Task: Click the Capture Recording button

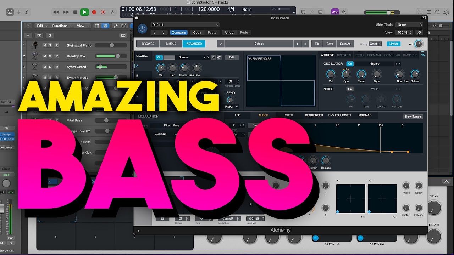Action: 103,12
